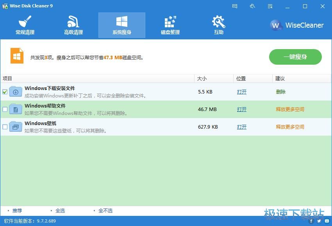Click the 全不选 deselect-all link
The height and width of the screenshot is (226, 332).
click(105, 210)
